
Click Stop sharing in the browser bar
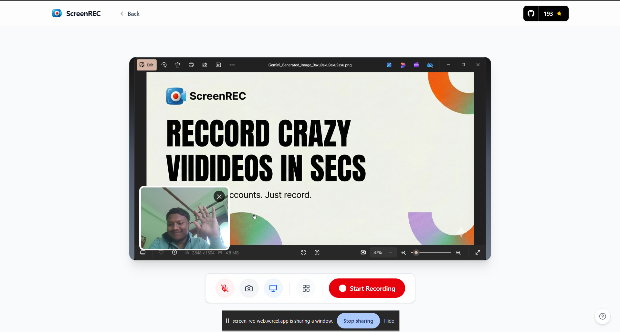pos(358,320)
